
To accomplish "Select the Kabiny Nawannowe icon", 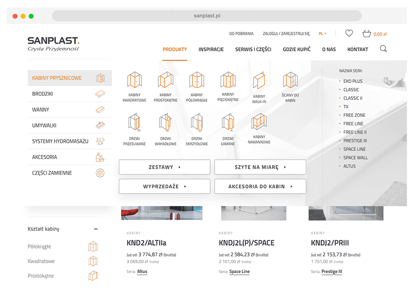I will (259, 121).
